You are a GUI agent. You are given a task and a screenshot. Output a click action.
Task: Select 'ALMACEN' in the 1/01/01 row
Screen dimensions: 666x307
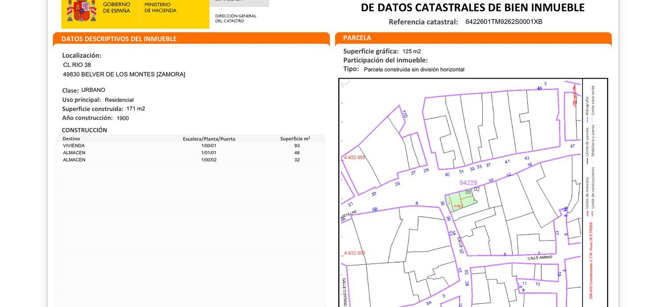click(74, 153)
